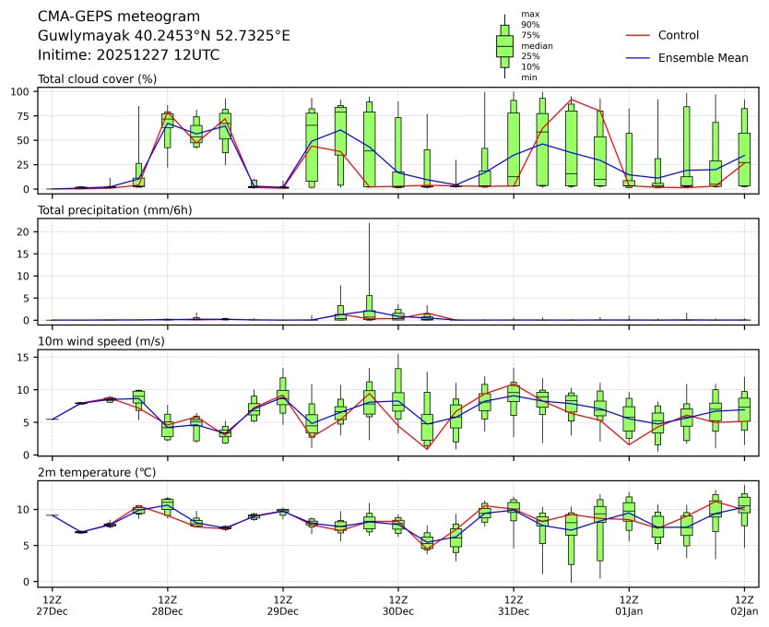Select the "Control" legend label
This screenshot has width=769, height=627.
(678, 36)
